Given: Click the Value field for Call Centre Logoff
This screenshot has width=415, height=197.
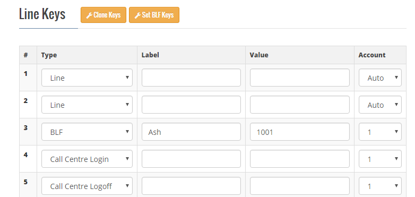Looking at the screenshot, I should click(300, 186).
